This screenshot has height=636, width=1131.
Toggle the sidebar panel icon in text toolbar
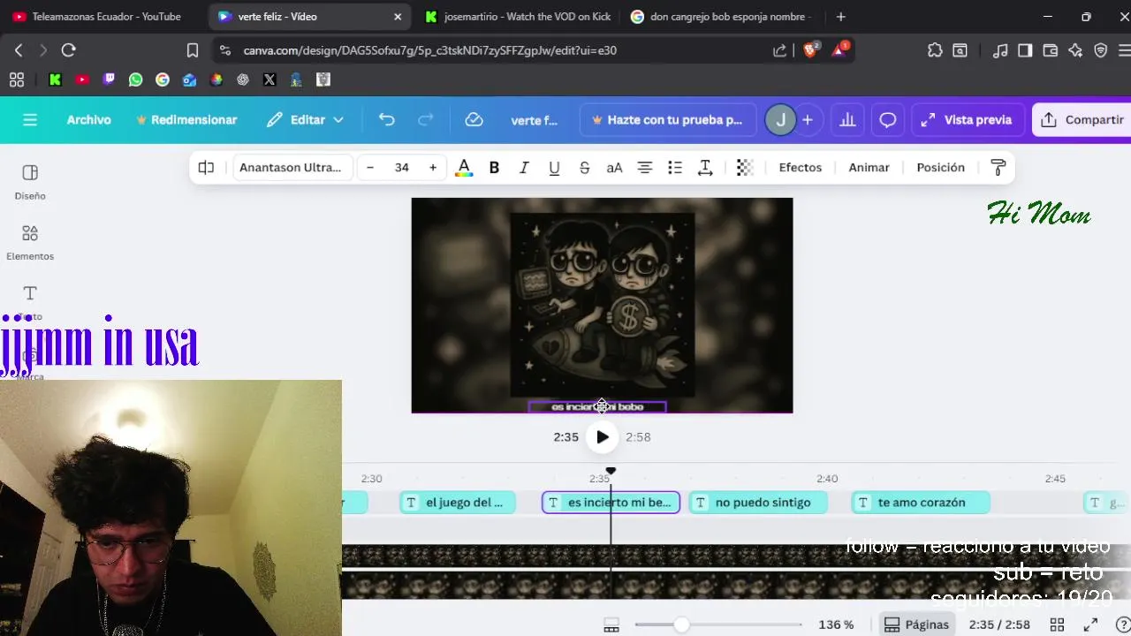206,167
